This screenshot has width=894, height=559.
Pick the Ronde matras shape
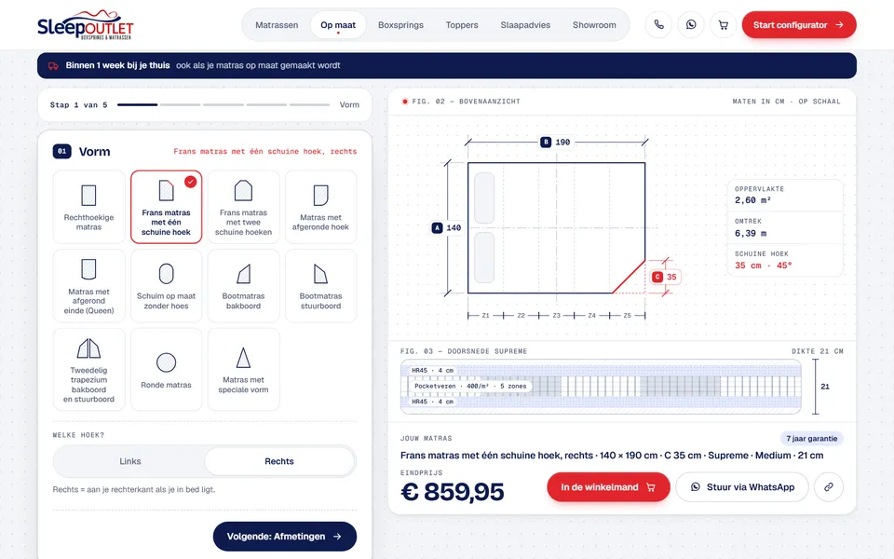pos(166,369)
